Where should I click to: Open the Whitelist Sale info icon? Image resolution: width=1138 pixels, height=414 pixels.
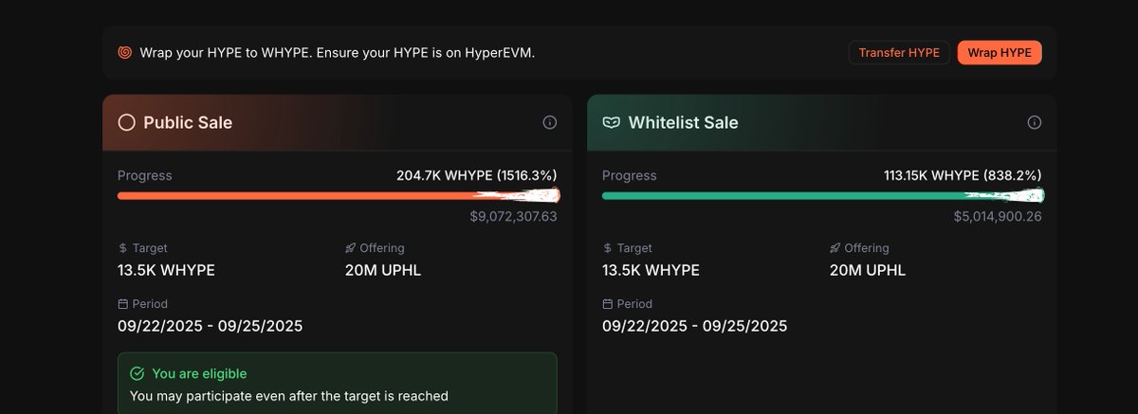[1035, 122]
